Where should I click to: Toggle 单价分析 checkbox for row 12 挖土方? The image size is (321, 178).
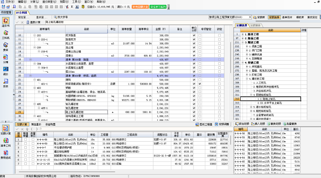pyautogui.click(x=194, y=43)
